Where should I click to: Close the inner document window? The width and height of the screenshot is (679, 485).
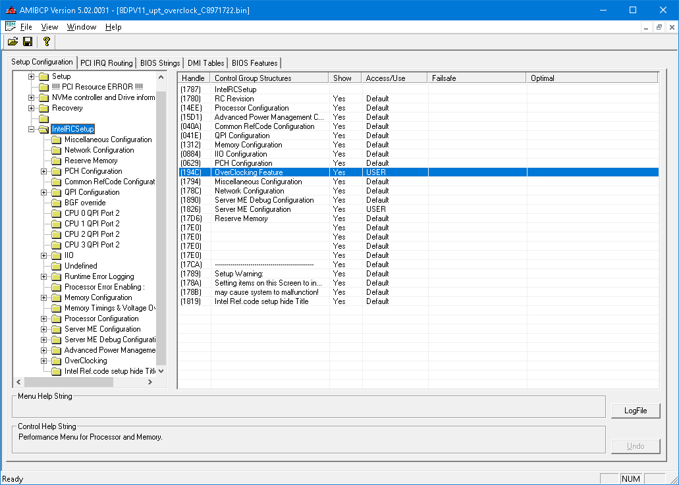click(672, 27)
